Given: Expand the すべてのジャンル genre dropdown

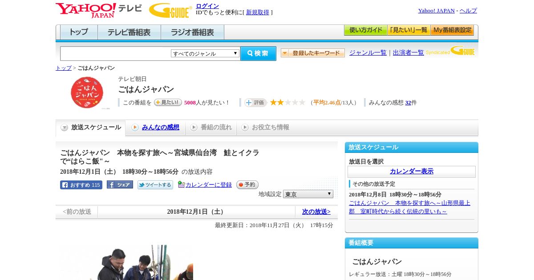Looking at the screenshot, I should pos(205,53).
